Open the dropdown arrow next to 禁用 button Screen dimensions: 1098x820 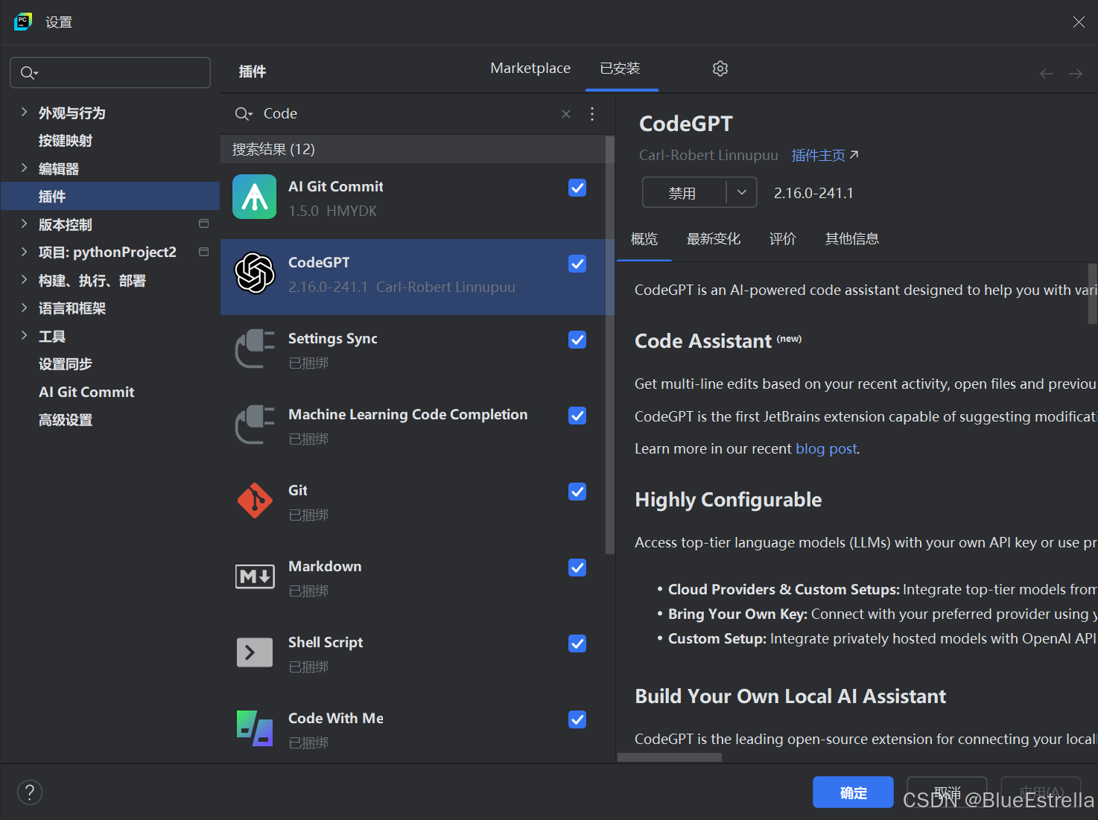pyautogui.click(x=742, y=193)
